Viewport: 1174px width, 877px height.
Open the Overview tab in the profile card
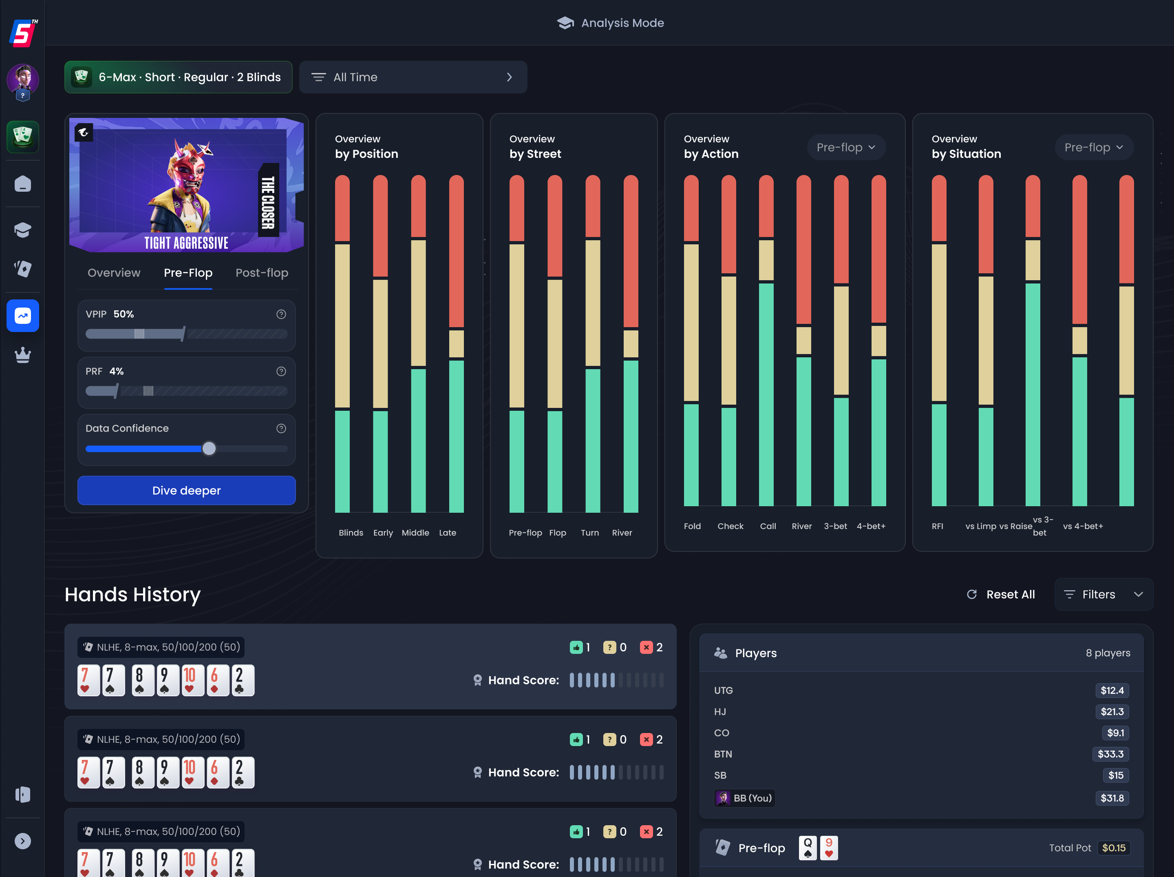pyautogui.click(x=113, y=273)
